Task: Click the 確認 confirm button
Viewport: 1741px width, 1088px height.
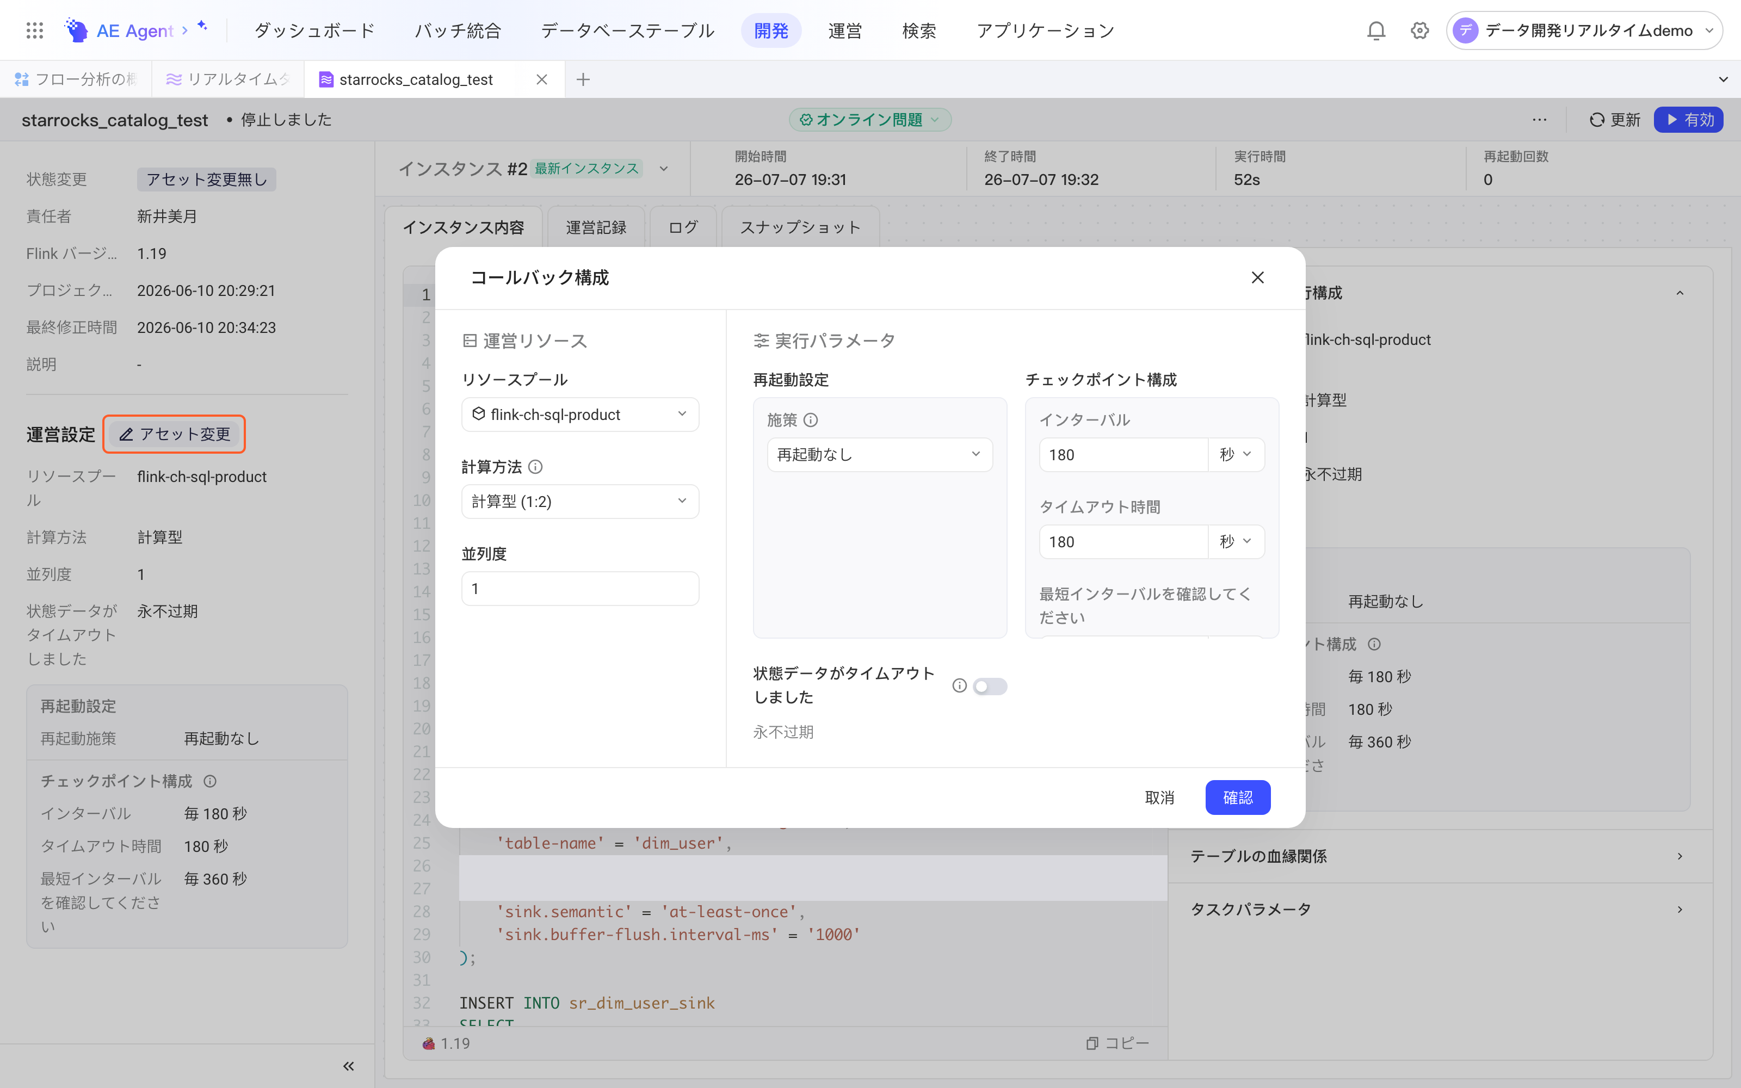Action: (1237, 798)
